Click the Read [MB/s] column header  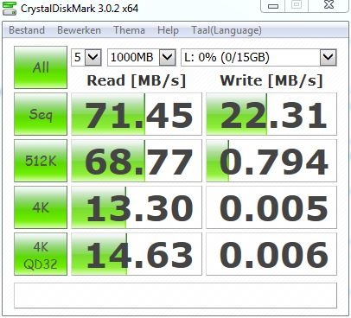[137, 80]
